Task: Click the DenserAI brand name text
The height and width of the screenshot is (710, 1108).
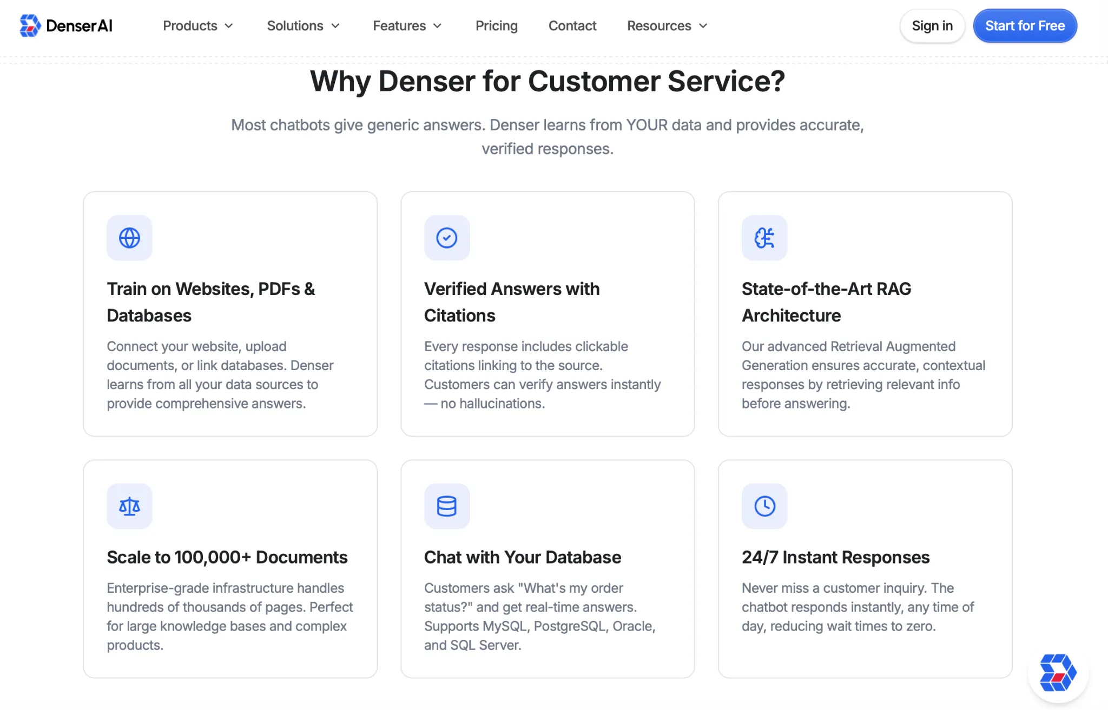Action: pos(79,26)
